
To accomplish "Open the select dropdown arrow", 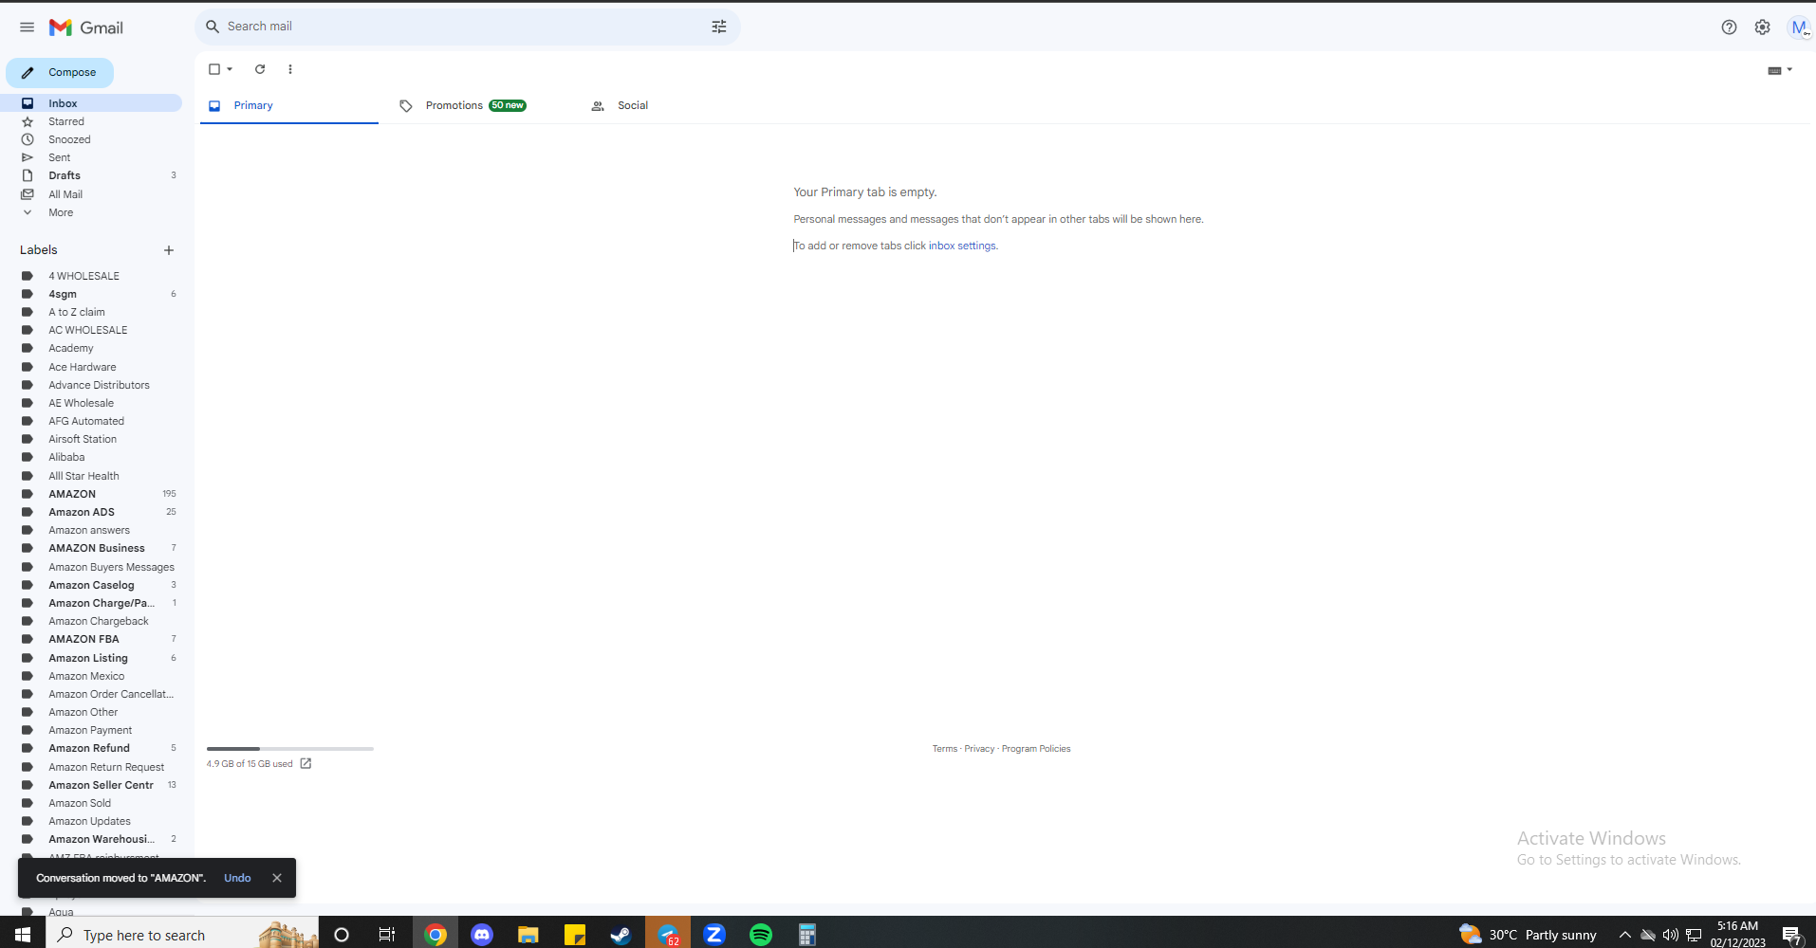I will point(230,69).
